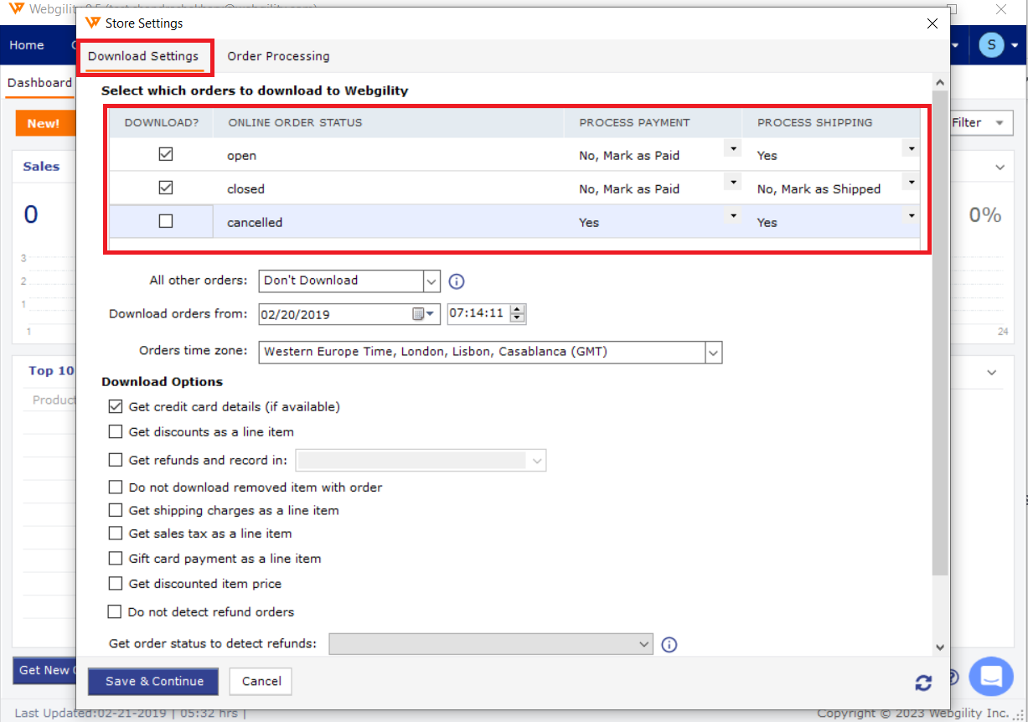Enable Get discounts as a line item

pos(116,432)
